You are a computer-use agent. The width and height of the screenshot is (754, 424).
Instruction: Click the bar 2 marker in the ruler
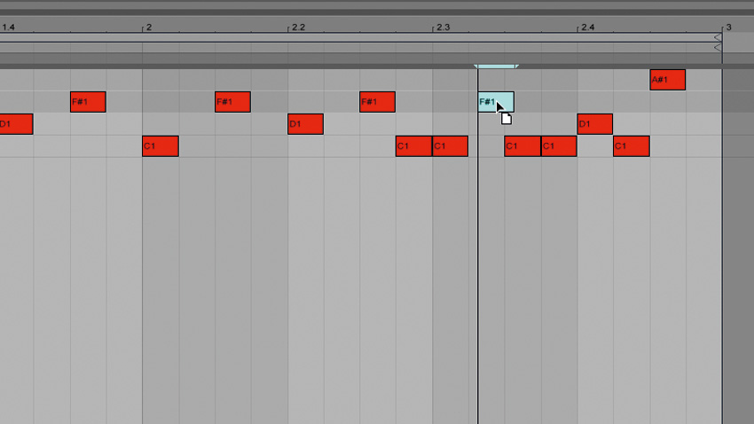149,27
